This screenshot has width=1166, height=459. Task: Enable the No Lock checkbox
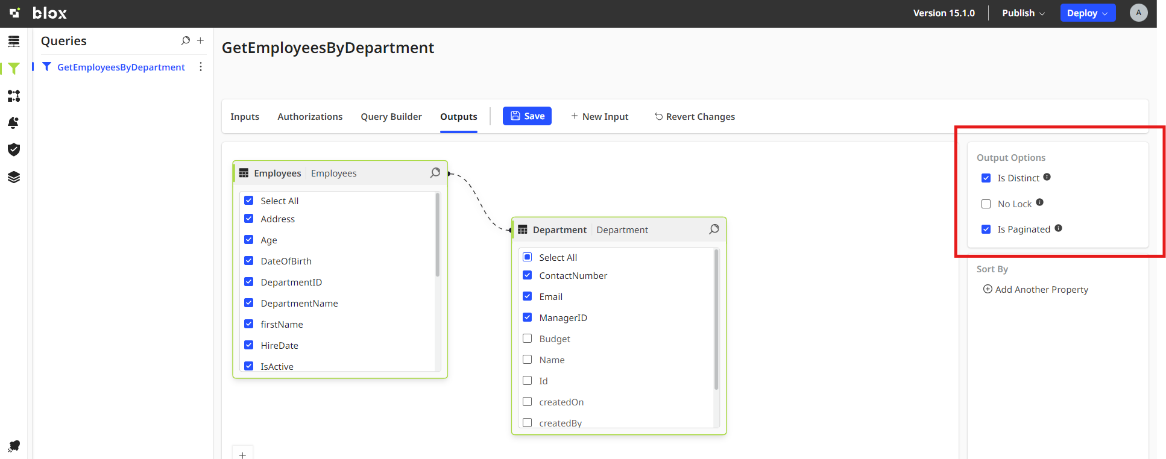coord(986,204)
